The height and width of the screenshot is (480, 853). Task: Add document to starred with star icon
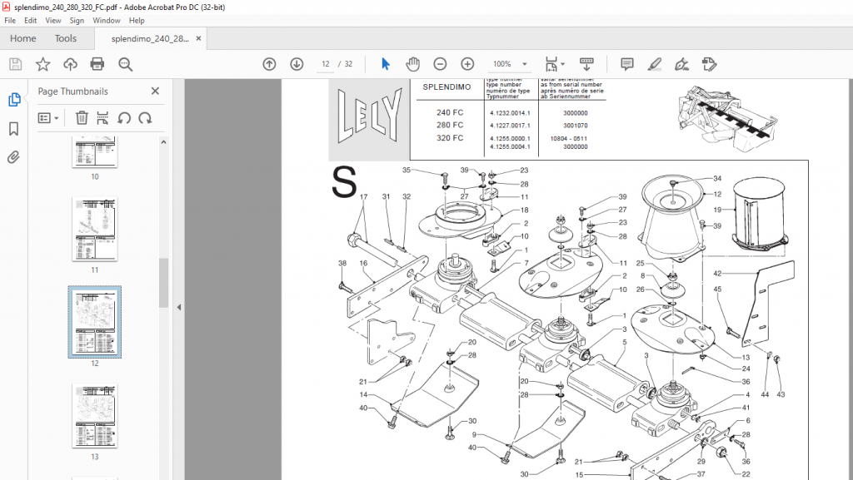click(x=43, y=65)
